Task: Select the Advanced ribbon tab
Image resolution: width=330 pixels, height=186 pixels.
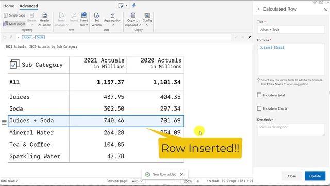Action: 29,6
